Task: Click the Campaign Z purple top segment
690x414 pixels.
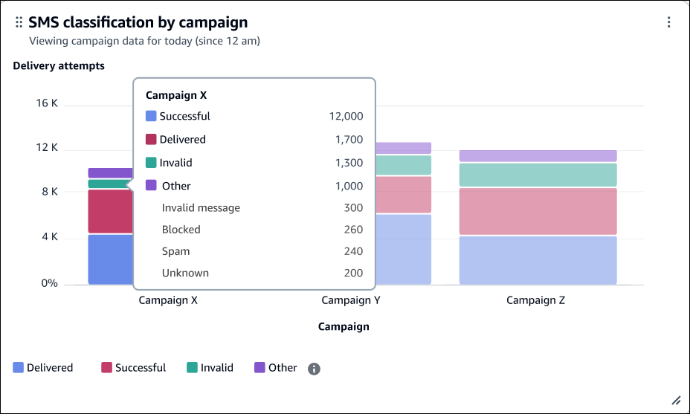Action: [x=538, y=156]
